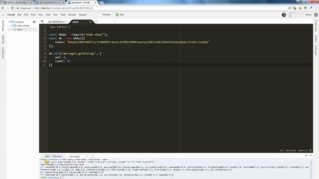This screenshot has width=319, height=179.
Task: Open the Workspace side panel
Action: tap(3, 25)
